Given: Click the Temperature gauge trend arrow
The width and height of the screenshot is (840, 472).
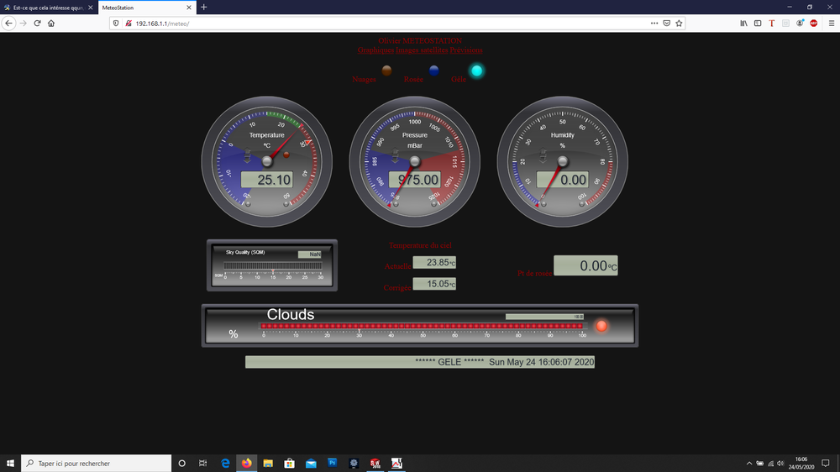Looking at the screenshot, I should [247, 156].
